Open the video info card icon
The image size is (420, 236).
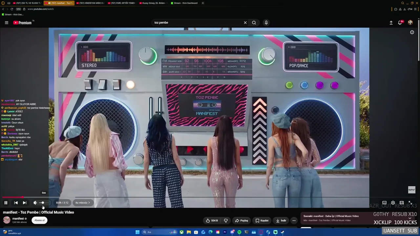[x=412, y=32]
